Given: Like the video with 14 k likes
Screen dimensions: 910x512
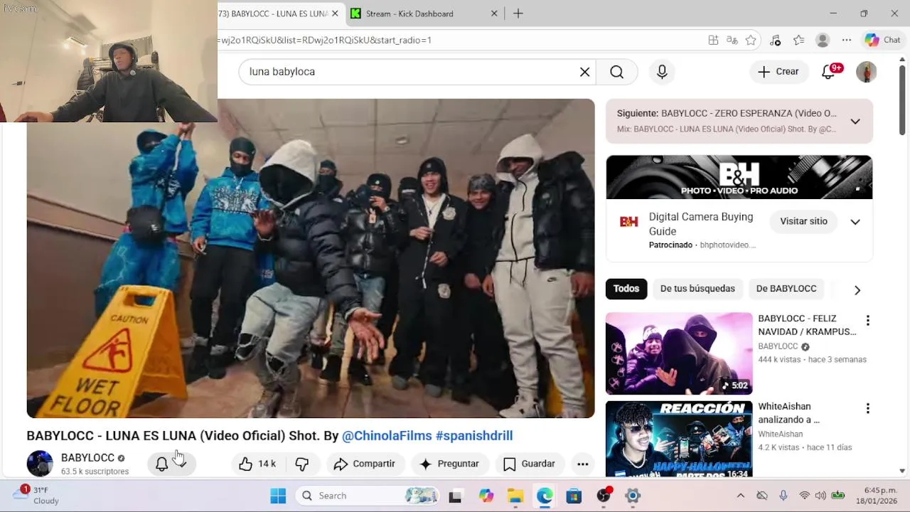Looking at the screenshot, I should [259, 464].
